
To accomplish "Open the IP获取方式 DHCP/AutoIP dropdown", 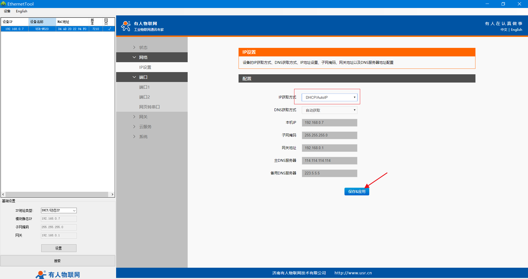I will pyautogui.click(x=329, y=97).
